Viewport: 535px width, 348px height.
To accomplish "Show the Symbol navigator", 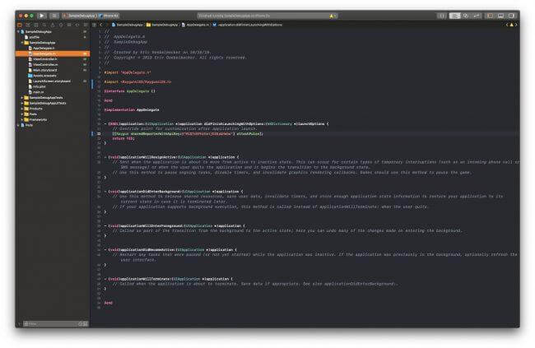I will tap(36, 25).
